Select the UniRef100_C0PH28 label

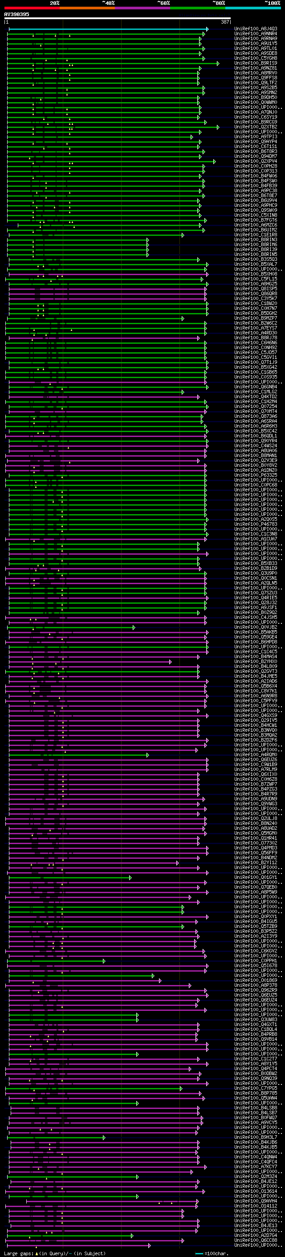(256, 166)
